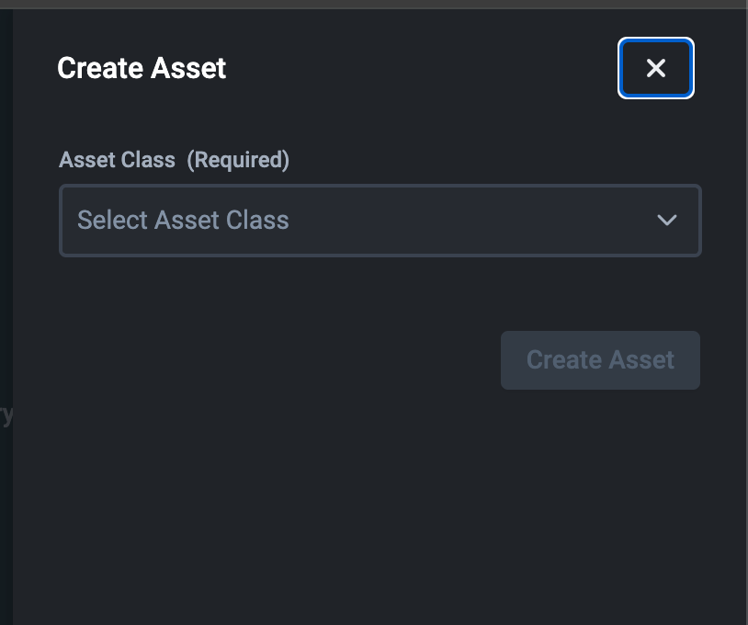Click the X icon to dismiss dialog
748x625 pixels.
click(x=655, y=67)
